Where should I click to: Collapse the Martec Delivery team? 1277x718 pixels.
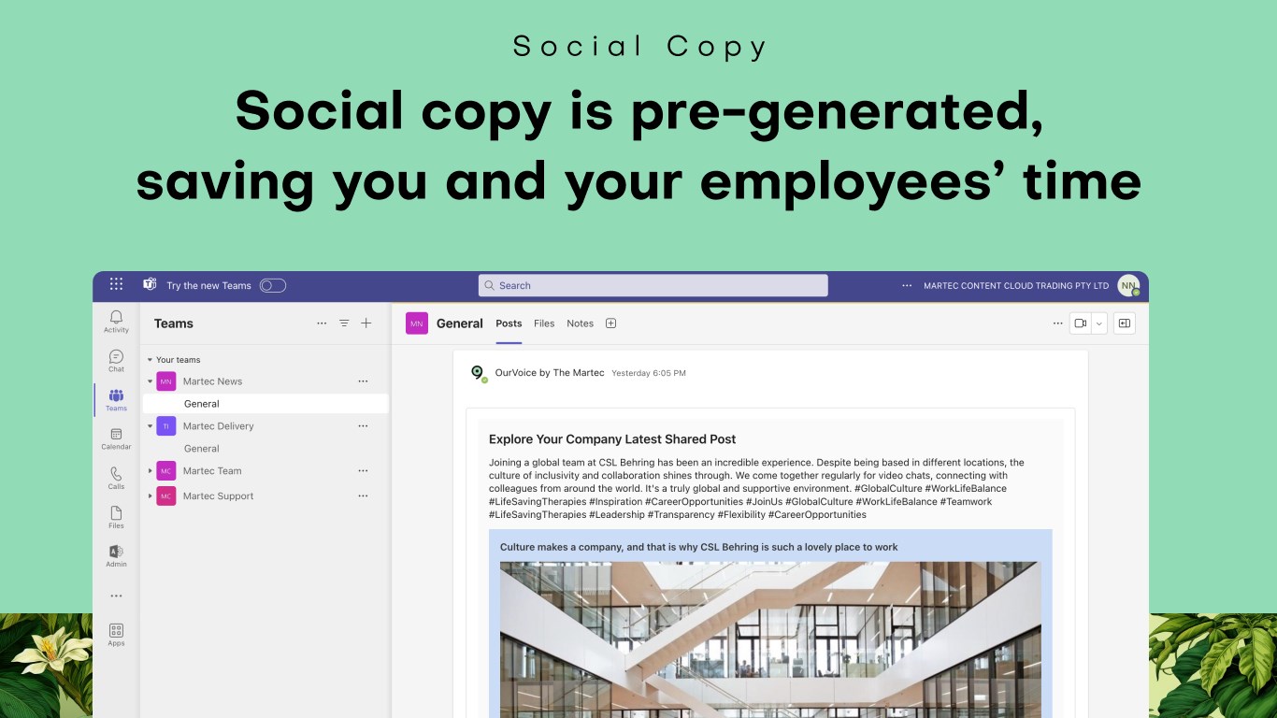[x=150, y=426]
